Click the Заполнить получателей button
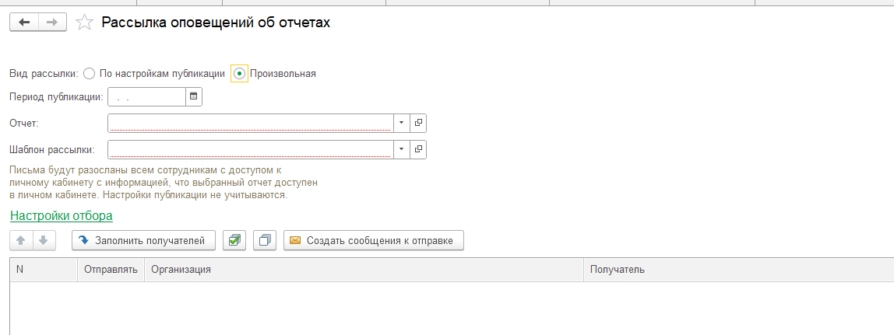Screen dimensions: 894x335 [143, 241]
